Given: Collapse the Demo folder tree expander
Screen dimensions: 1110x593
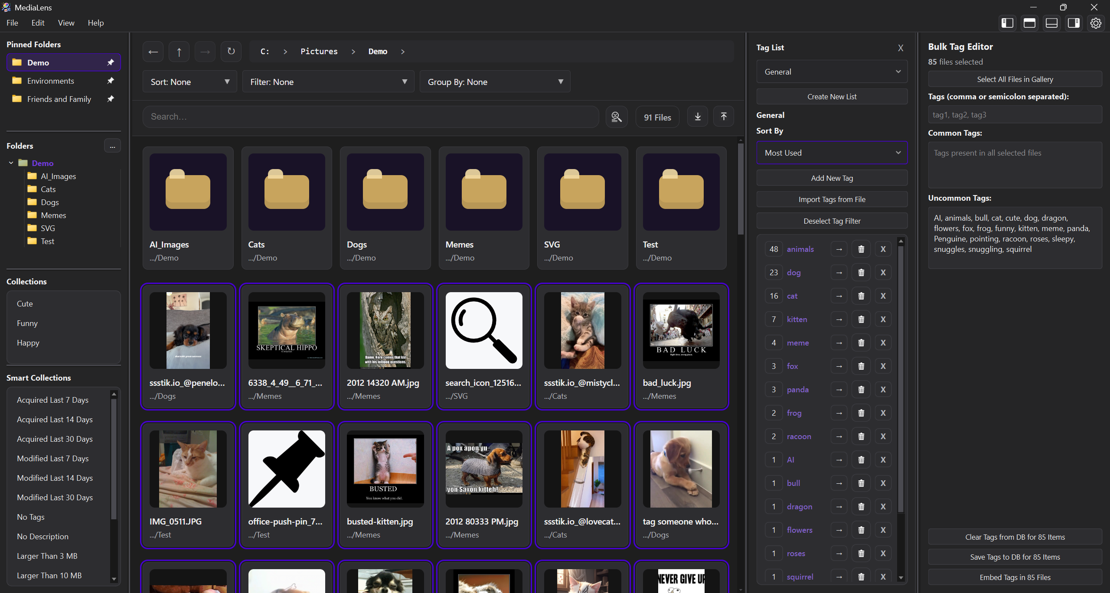Looking at the screenshot, I should 10,163.
